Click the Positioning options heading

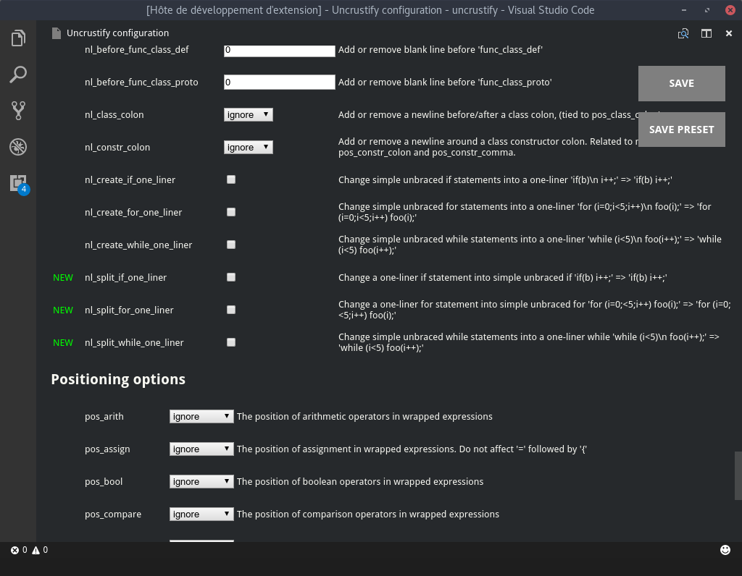[118, 379]
